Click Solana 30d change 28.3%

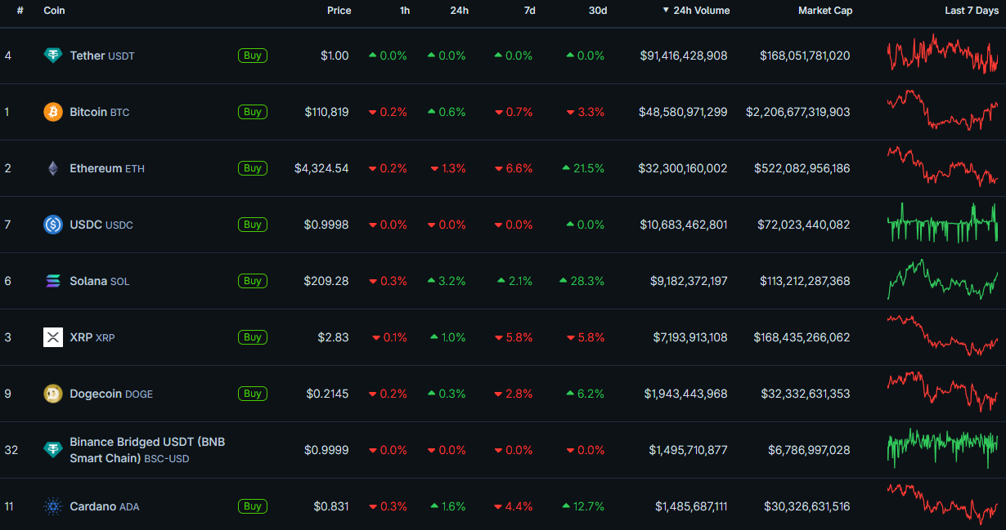pyautogui.click(x=582, y=281)
